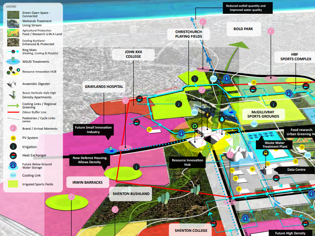Viewport: 315px width, 236px height.
Task: Select the CHRISTCHURCH PLAYING FIELDS label
Action: (188, 34)
